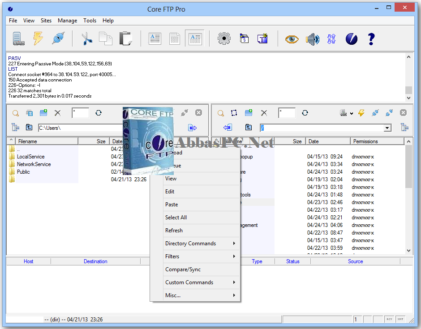Choose Refresh in context menu
The image size is (421, 329).
(201, 231)
